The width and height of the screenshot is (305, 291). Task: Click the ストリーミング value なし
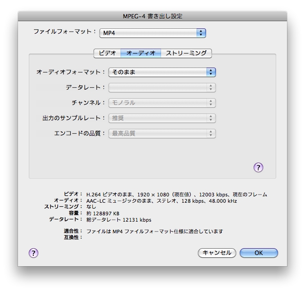[91, 207]
